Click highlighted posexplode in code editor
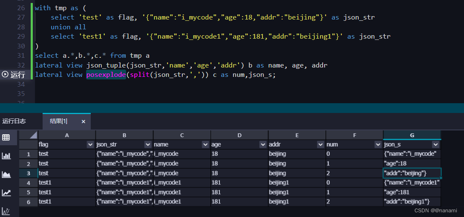464x217 pixels. (x=106, y=75)
